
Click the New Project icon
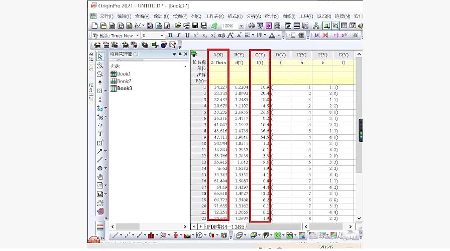(x=94, y=26)
